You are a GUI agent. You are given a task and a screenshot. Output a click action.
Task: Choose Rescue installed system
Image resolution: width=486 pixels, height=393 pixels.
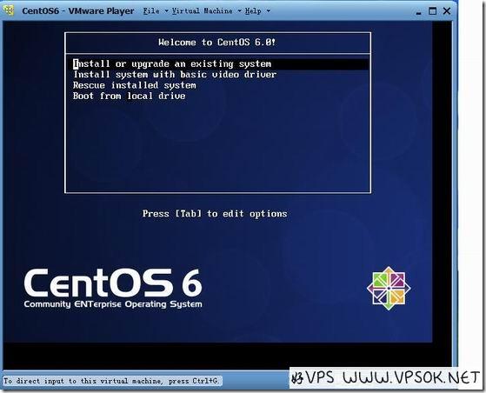click(135, 85)
